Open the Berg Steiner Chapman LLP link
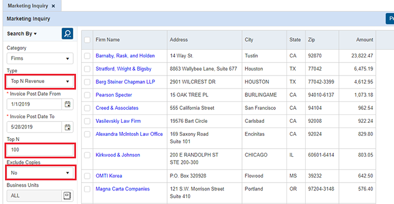Image resolution: width=394 pixels, height=204 pixels. coord(126,82)
